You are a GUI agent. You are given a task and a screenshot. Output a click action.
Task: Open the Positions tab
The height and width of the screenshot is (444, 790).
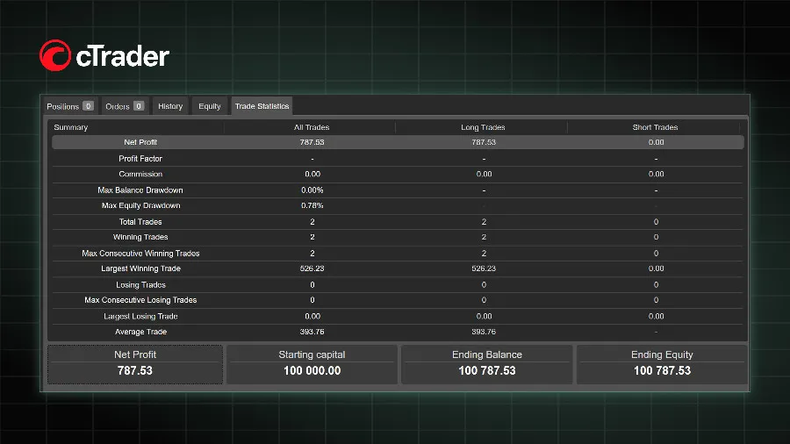(69, 106)
